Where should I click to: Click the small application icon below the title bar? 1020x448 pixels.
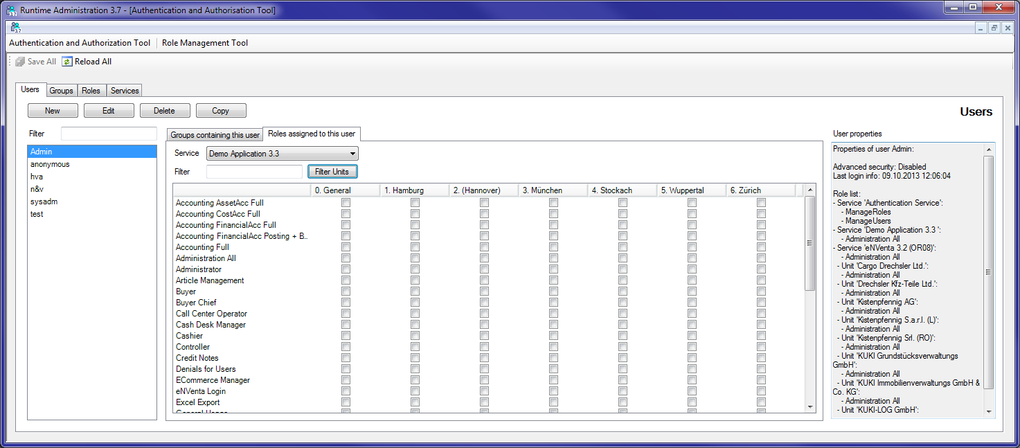(15, 27)
